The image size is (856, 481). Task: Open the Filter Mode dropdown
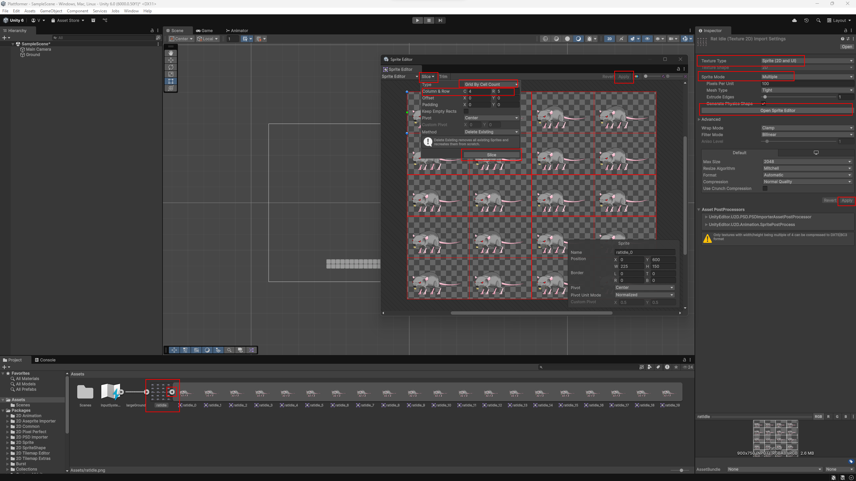point(808,135)
